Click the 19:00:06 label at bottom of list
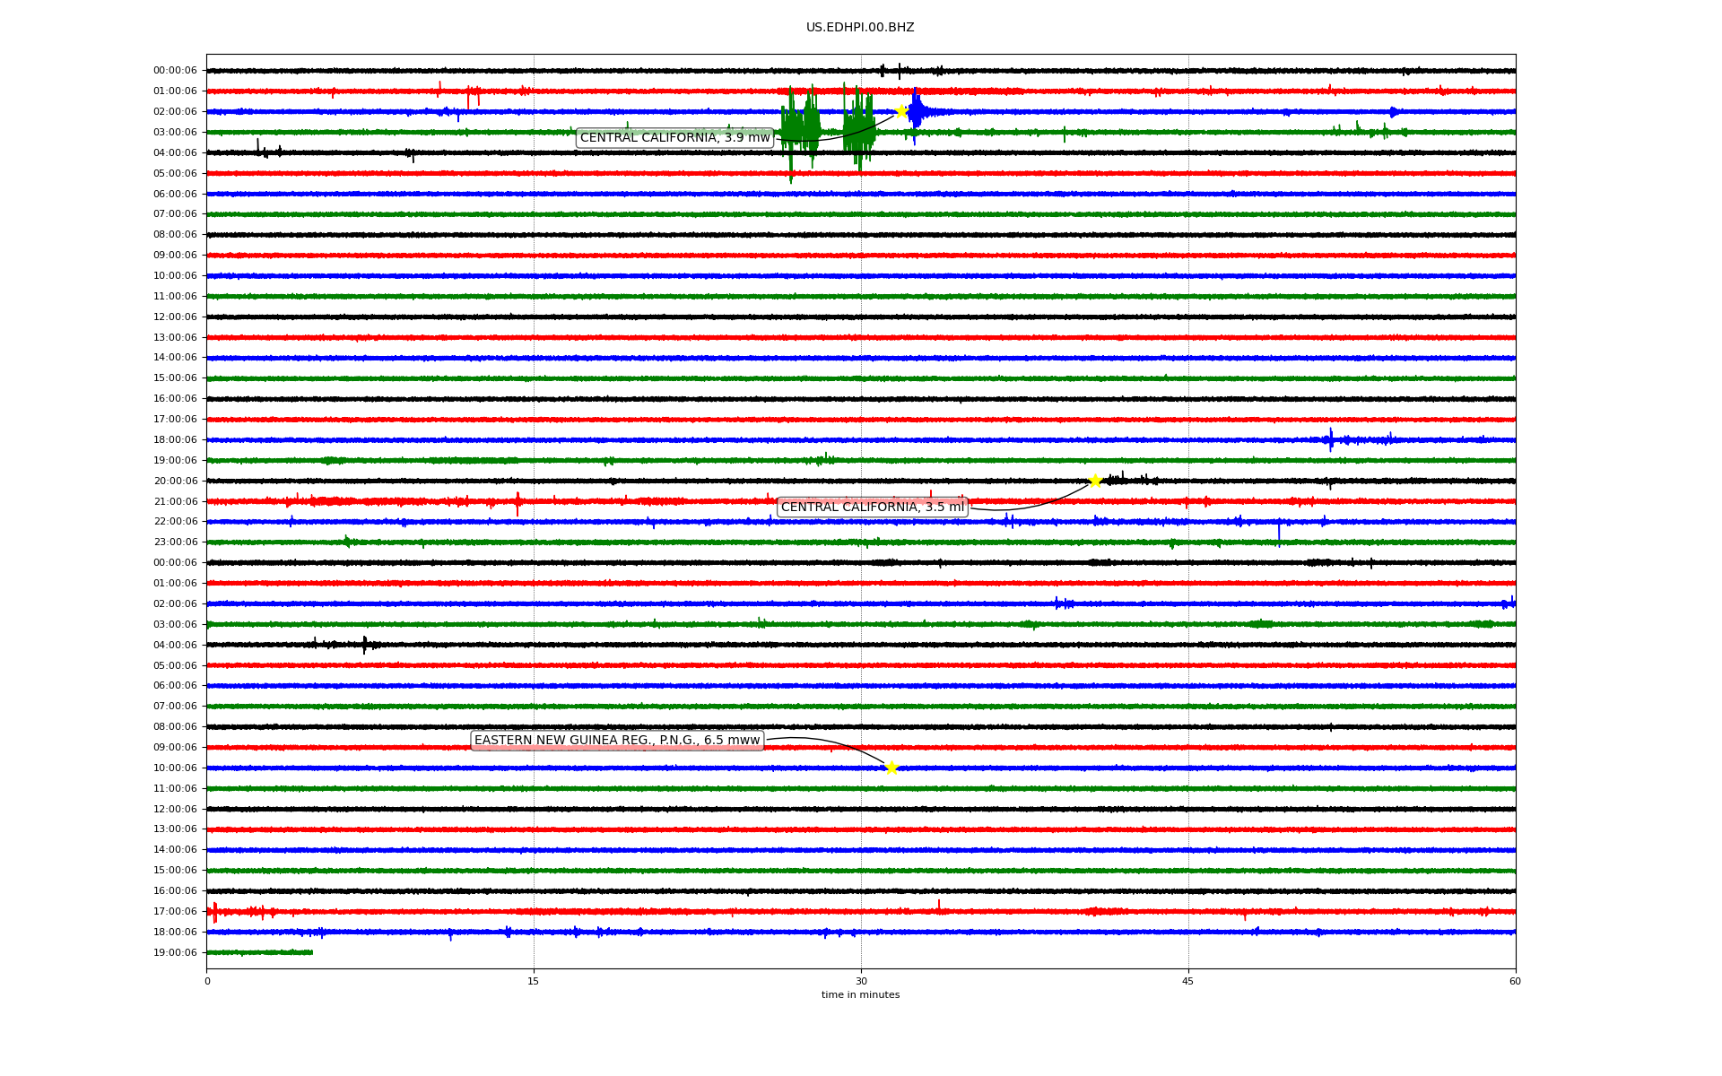The width and height of the screenshot is (1722, 1076). pyautogui.click(x=175, y=952)
